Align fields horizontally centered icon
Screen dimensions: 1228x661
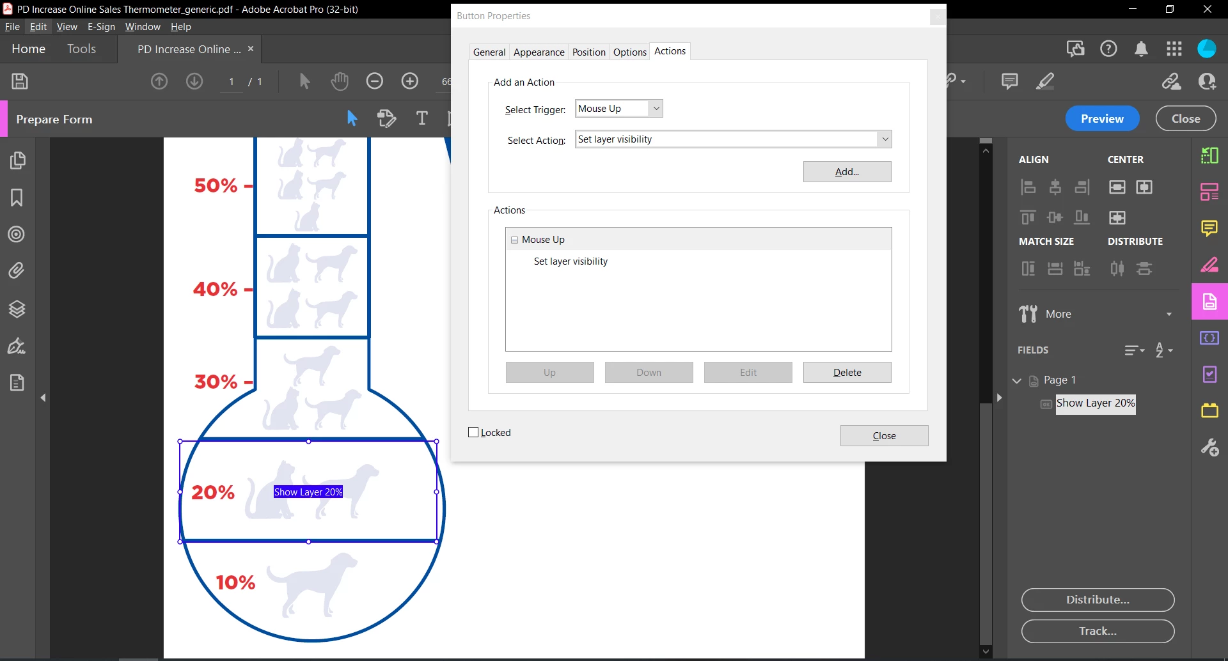pyautogui.click(x=1055, y=187)
